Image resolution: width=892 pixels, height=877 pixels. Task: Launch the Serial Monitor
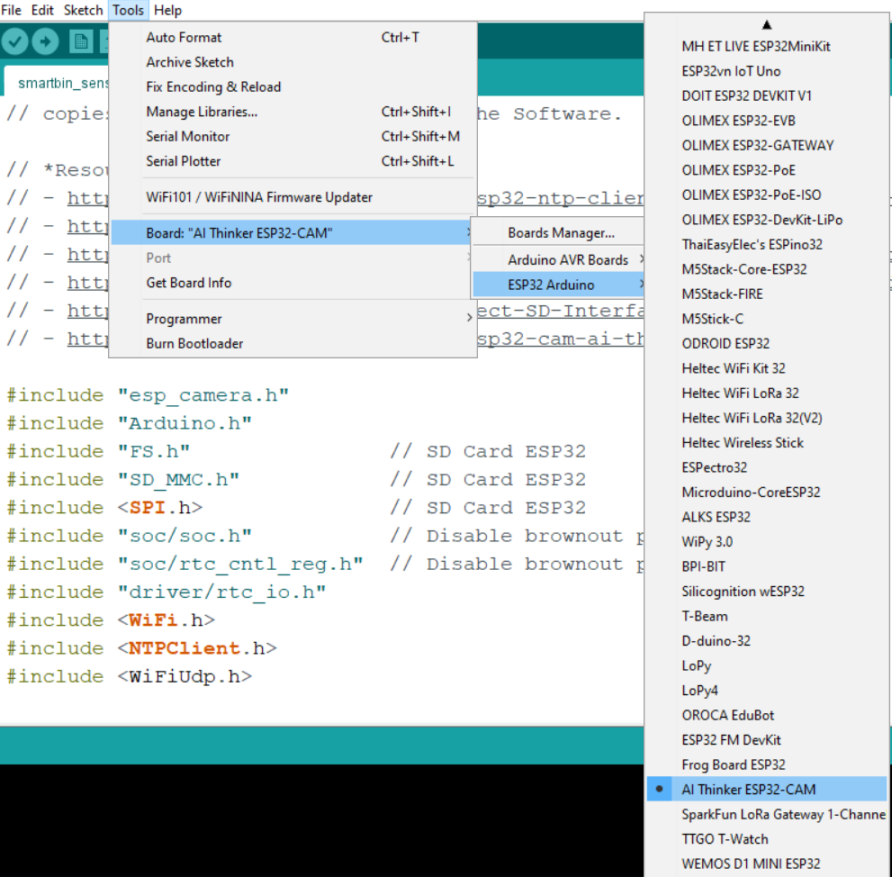coord(293,136)
